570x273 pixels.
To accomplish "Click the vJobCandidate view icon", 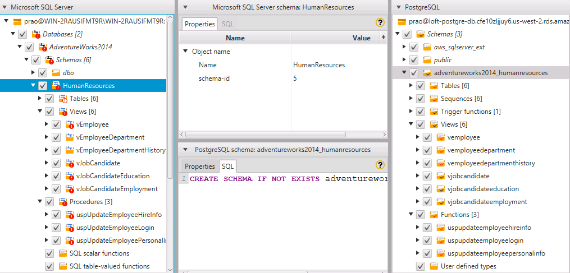I will click(x=70, y=163).
